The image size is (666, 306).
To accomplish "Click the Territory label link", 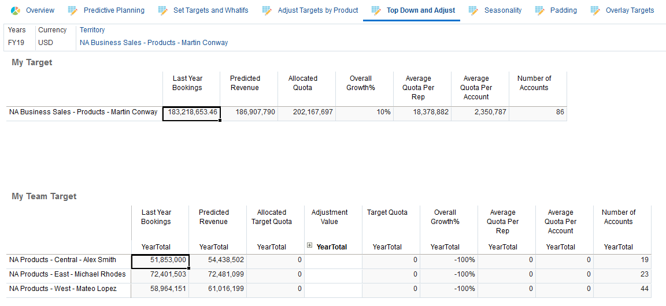I will 92,30.
